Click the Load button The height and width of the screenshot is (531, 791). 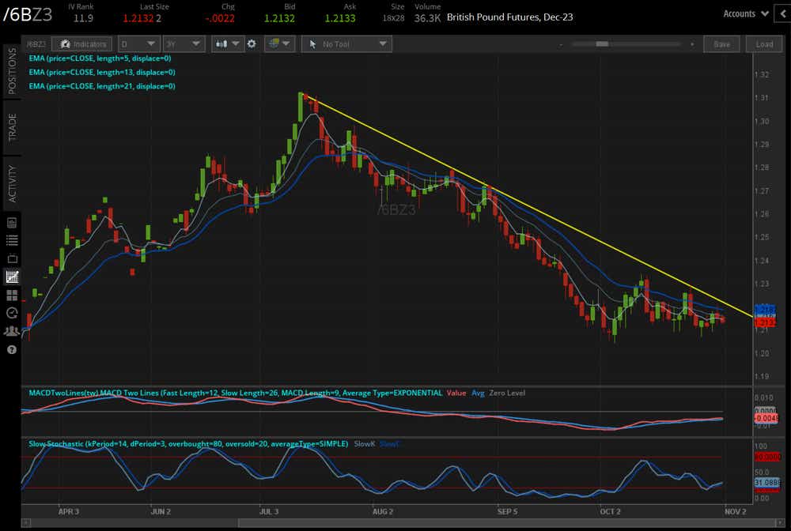point(764,44)
